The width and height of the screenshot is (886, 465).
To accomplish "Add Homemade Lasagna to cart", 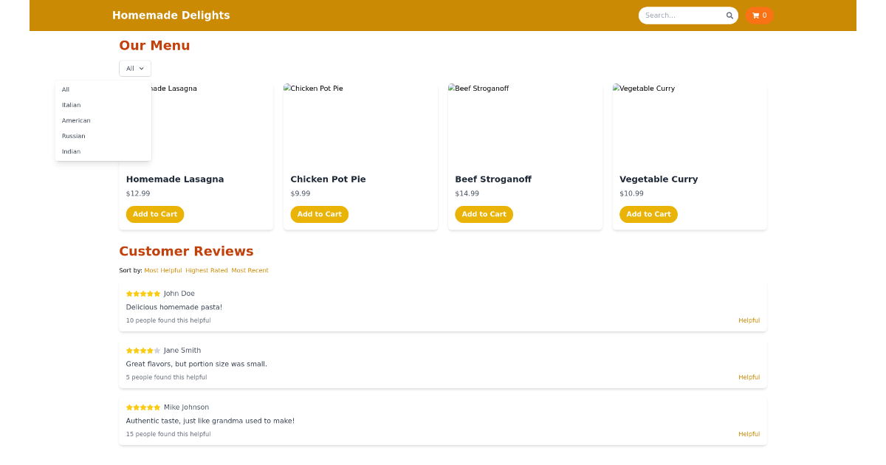I will point(155,214).
